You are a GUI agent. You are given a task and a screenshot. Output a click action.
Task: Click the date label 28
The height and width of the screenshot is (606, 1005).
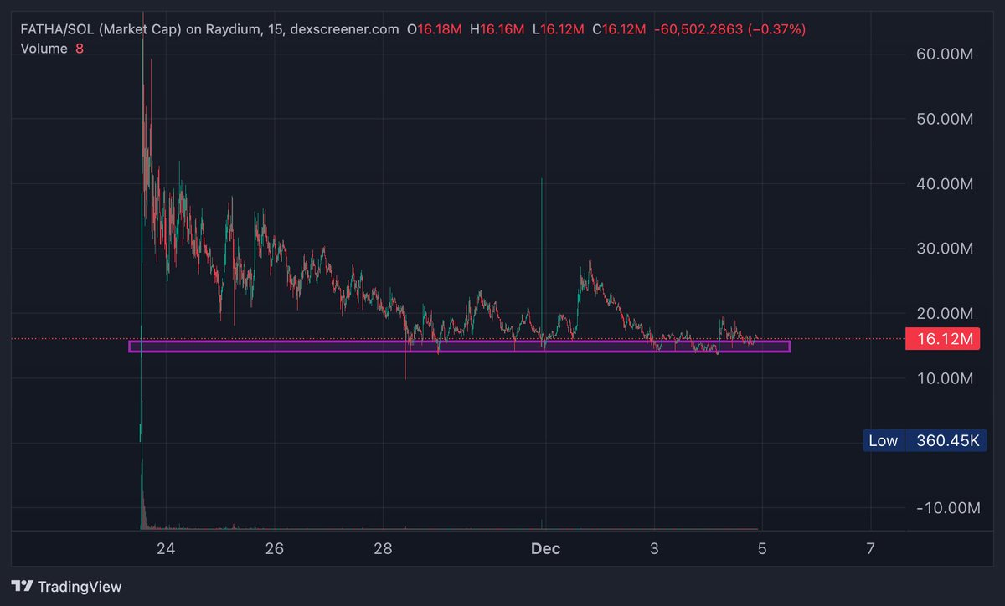tap(383, 549)
